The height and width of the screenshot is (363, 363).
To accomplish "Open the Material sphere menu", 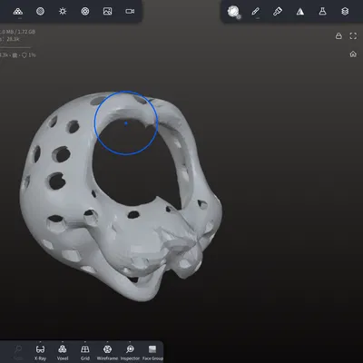I will [40, 12].
